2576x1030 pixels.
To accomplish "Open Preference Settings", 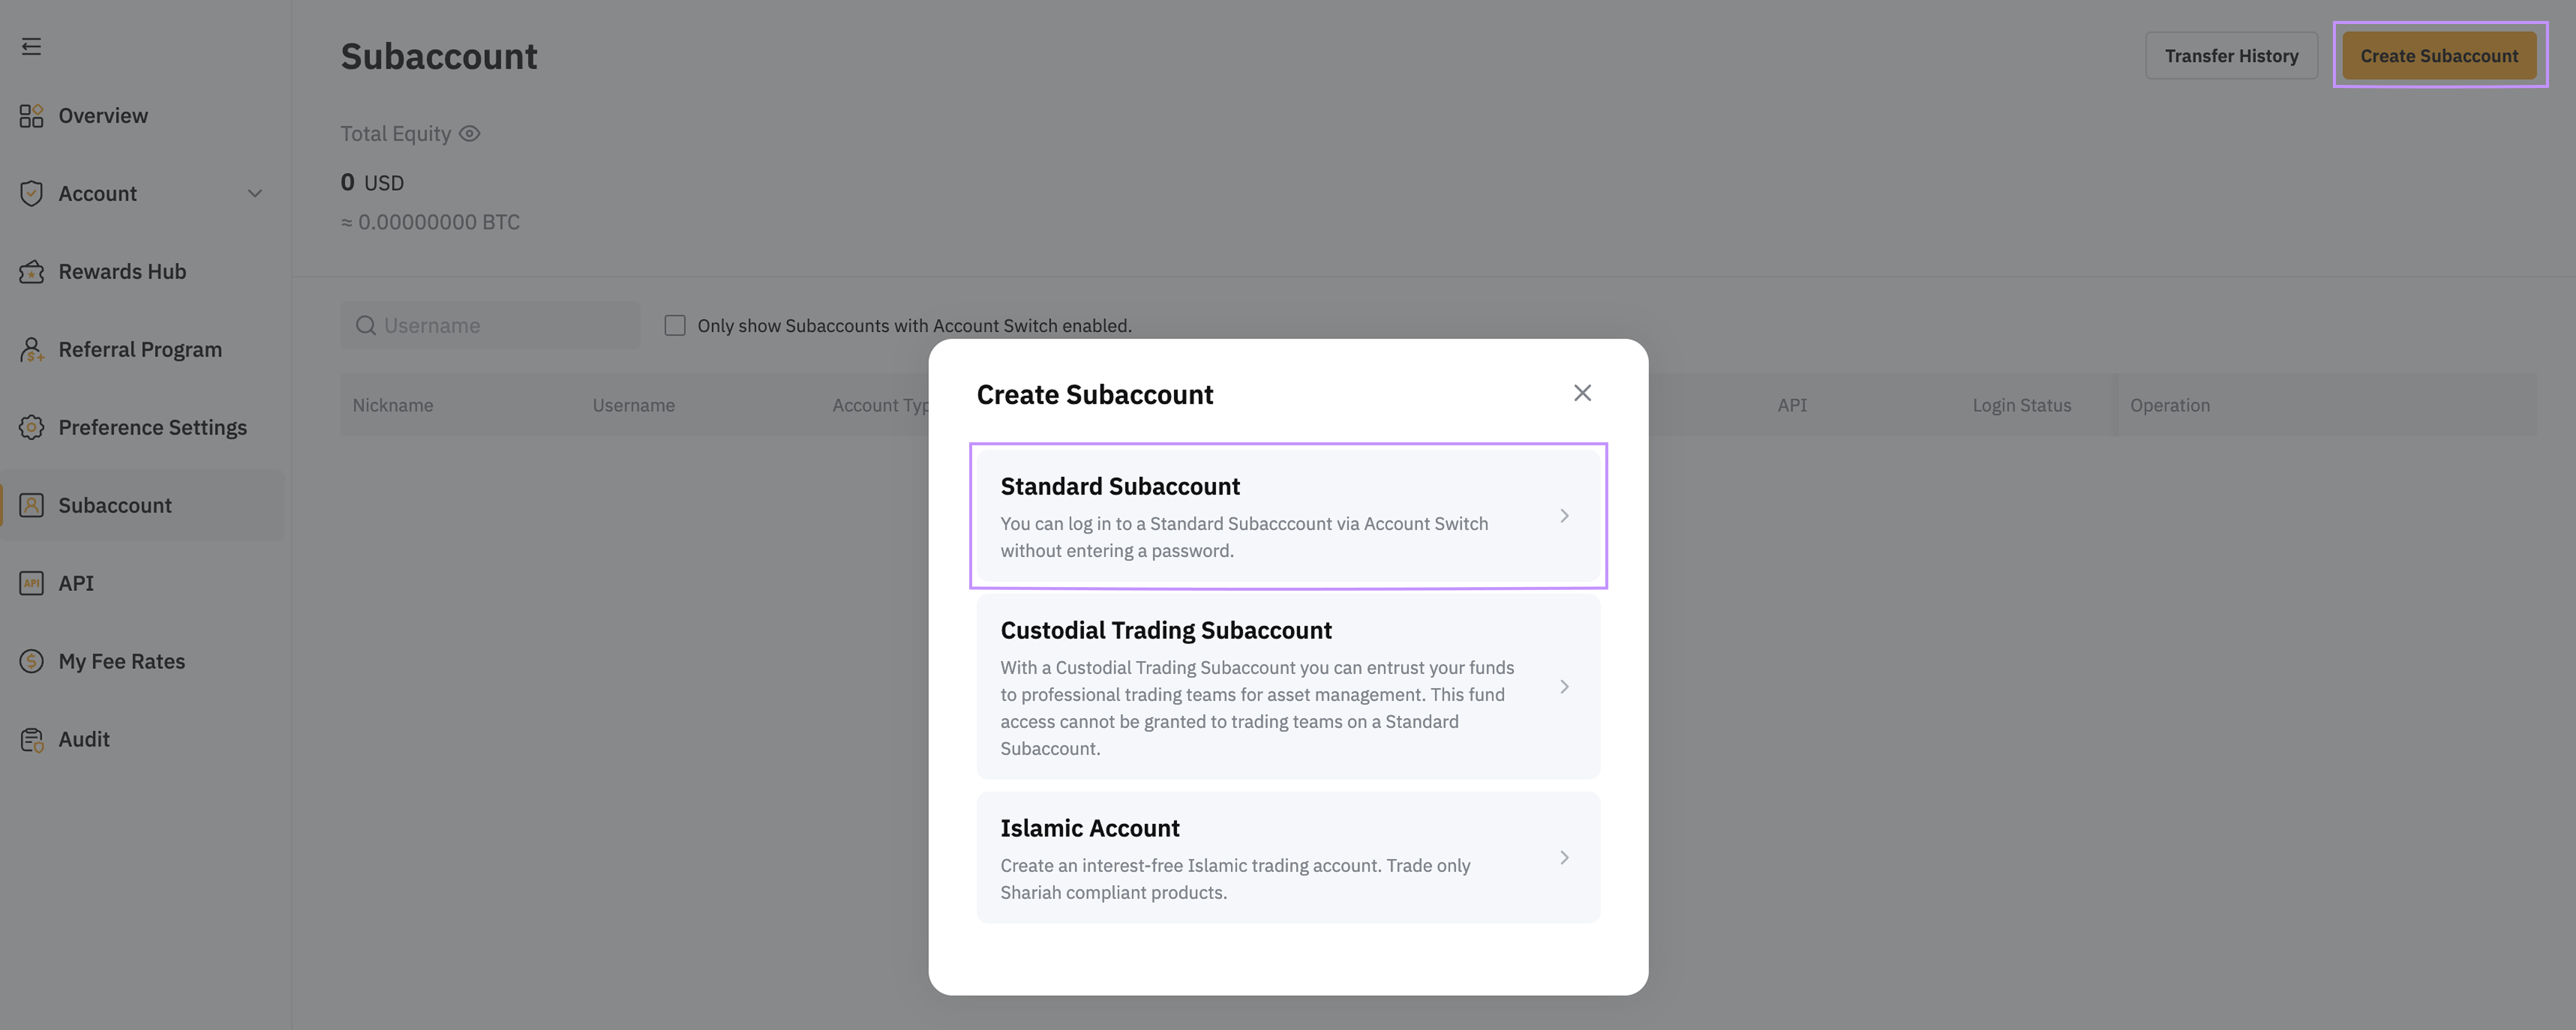I will pyautogui.click(x=152, y=428).
